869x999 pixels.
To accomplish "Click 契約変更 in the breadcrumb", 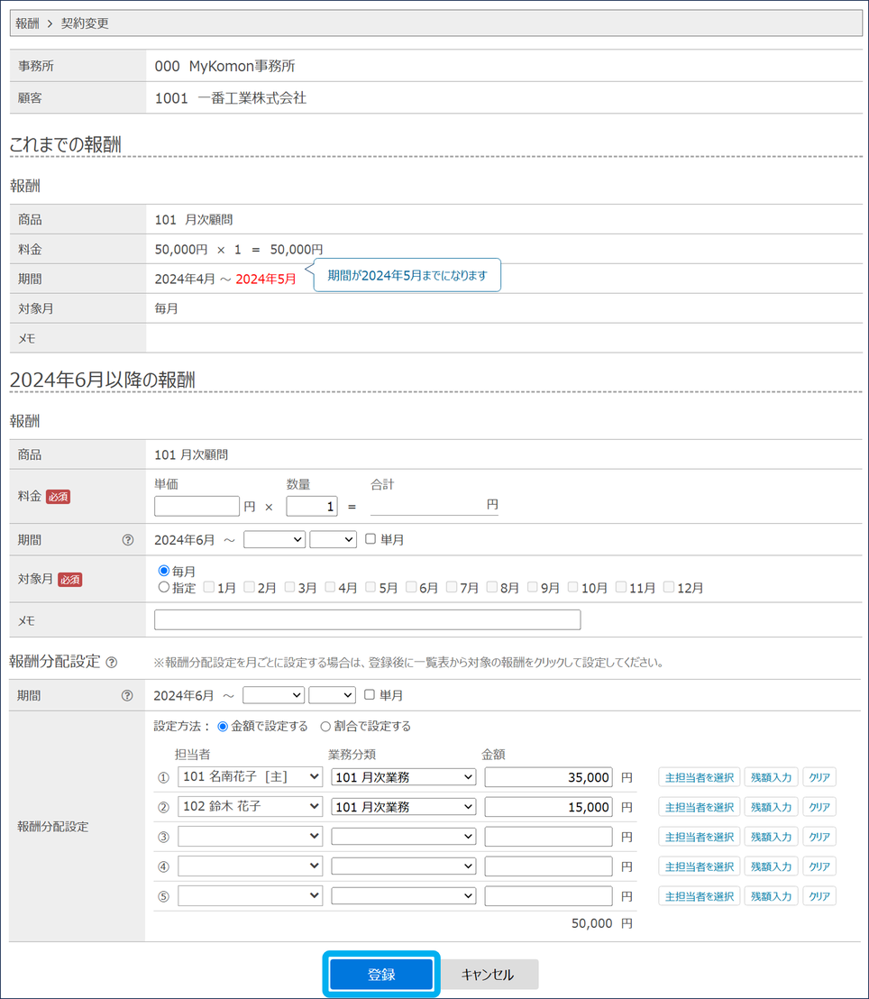I will (x=85, y=23).
